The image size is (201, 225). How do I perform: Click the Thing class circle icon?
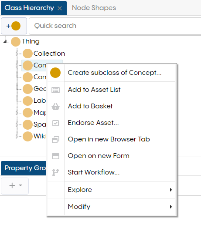point(16,42)
